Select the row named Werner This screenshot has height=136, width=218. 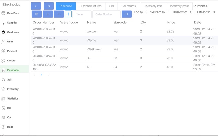[124, 40]
